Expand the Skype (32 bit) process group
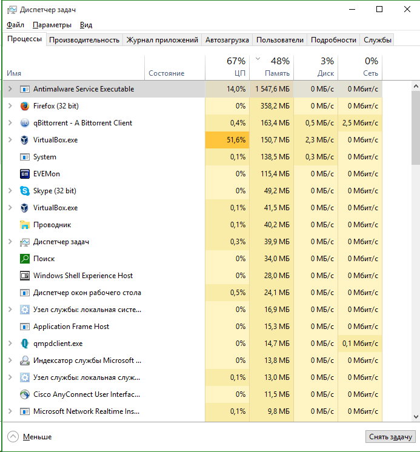The width and height of the screenshot is (420, 452). 10,190
